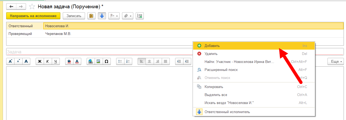Click the red cross icon next to Удалить
The height and width of the screenshot is (120, 346).
(199, 54)
